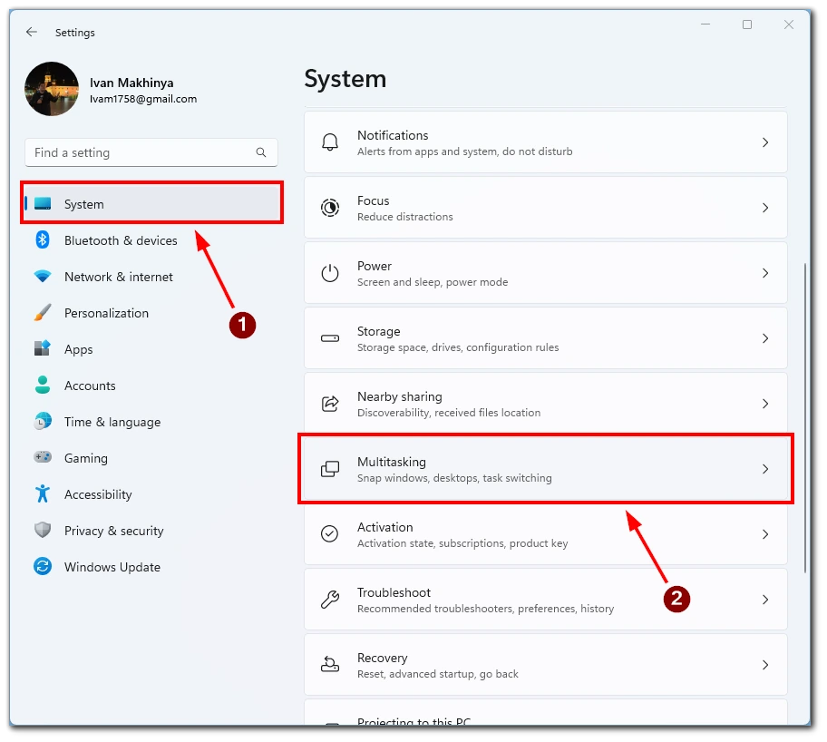Click the vertical scrollbar on right
The height and width of the screenshot is (742, 827).
click(x=805, y=417)
